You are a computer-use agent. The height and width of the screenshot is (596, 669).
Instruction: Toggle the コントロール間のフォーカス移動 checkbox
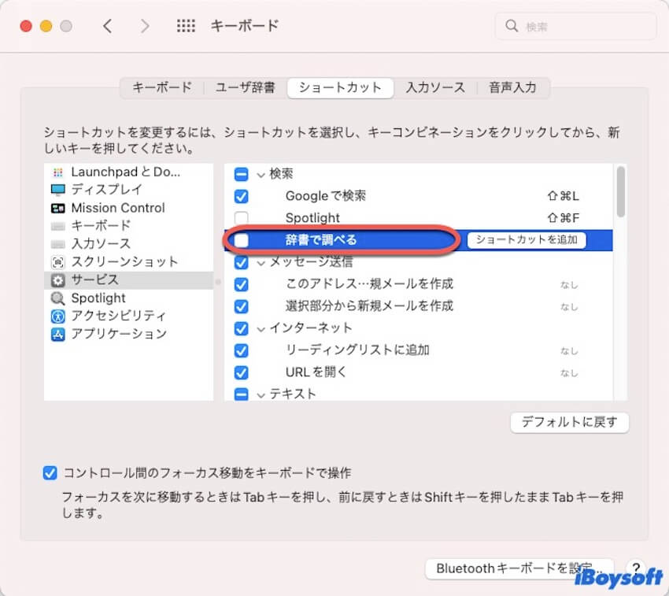pyautogui.click(x=50, y=473)
